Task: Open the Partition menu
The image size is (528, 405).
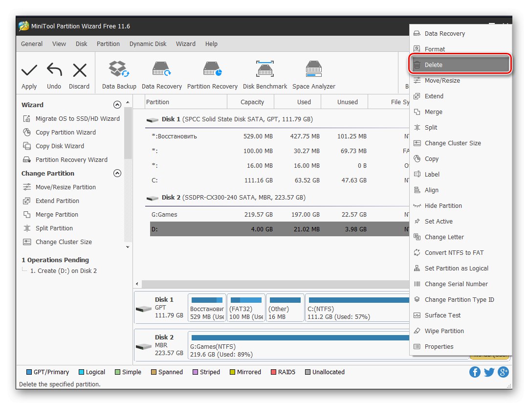Action: pos(108,44)
